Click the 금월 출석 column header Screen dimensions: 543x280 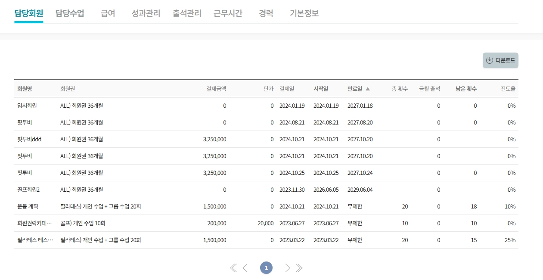(429, 89)
